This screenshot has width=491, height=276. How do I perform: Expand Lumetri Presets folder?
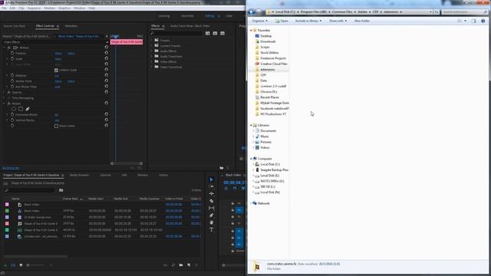pos(152,46)
